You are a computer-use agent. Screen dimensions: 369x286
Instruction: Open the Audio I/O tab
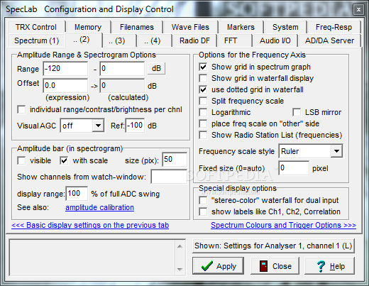pos(275,40)
